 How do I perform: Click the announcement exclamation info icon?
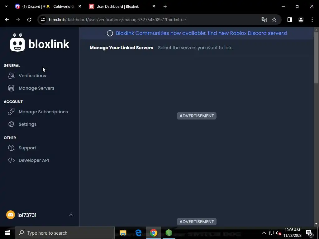(x=110, y=33)
